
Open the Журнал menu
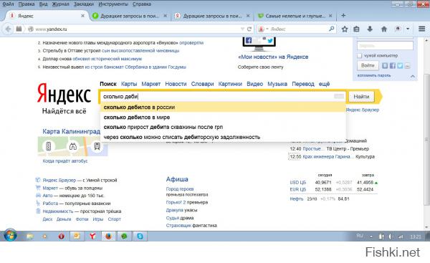61,4
